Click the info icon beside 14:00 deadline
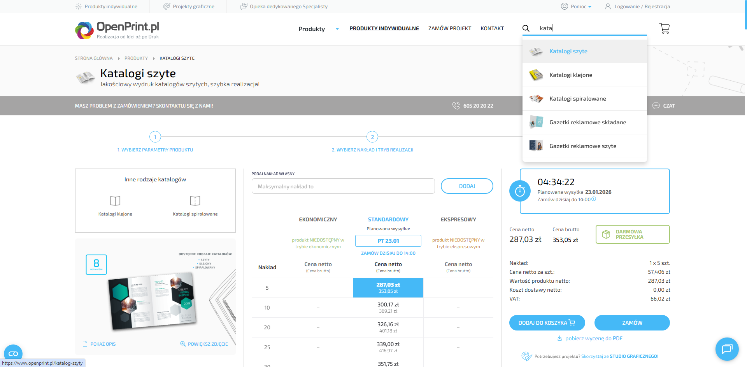 [594, 199]
